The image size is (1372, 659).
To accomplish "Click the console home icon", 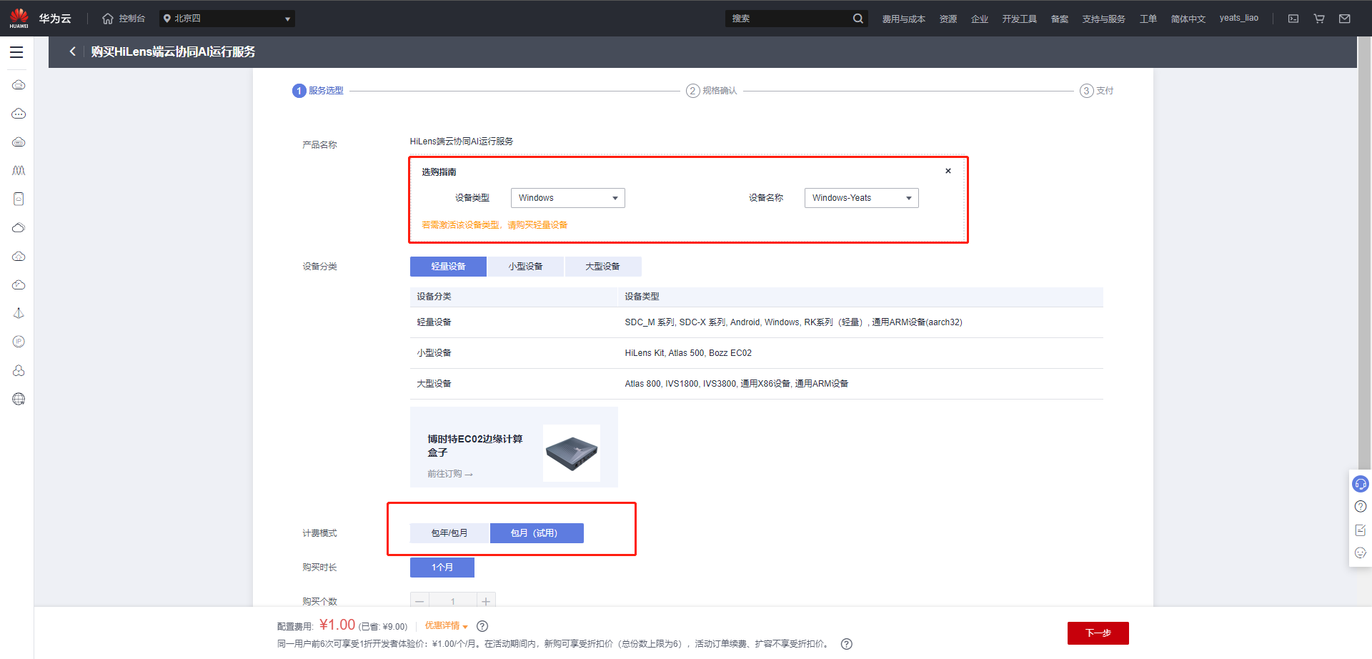I will [x=108, y=19].
